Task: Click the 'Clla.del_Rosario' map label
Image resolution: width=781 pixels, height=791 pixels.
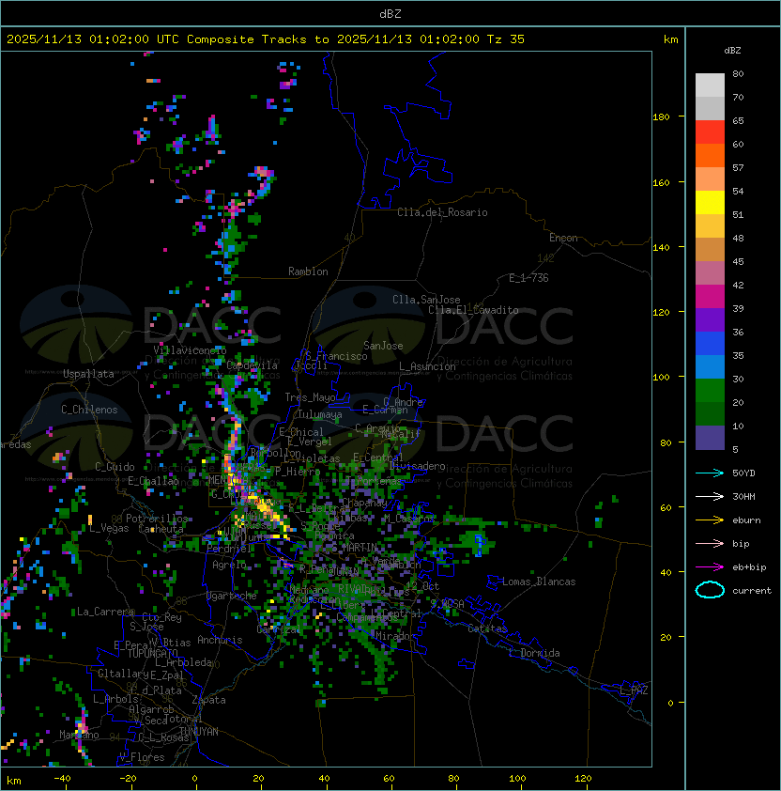Action: pyautogui.click(x=442, y=212)
